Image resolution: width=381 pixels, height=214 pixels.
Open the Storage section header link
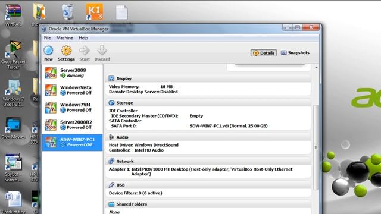click(124, 103)
